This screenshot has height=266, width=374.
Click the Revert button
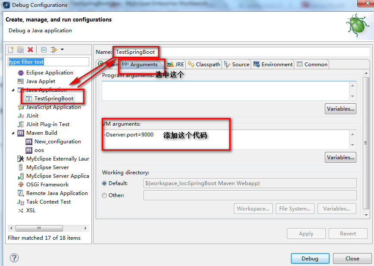348,234
